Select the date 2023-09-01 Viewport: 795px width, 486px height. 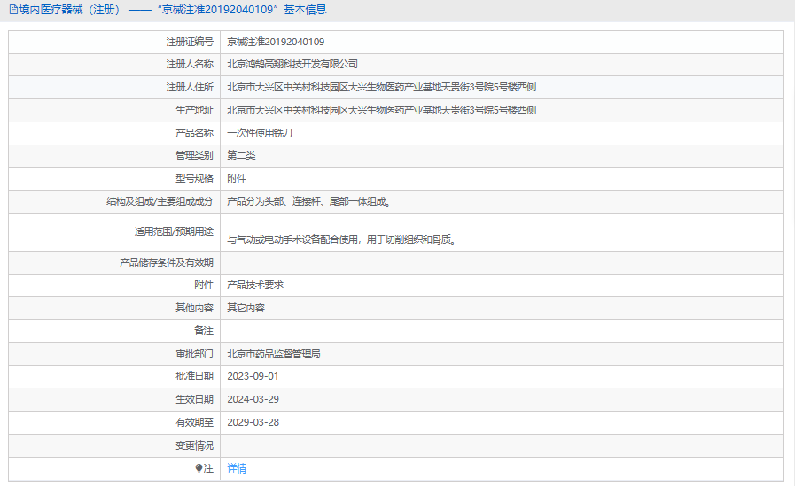tap(253, 376)
